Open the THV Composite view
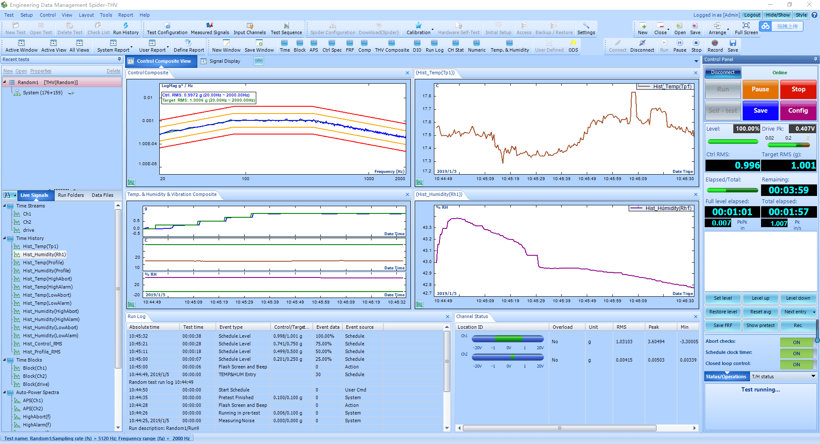Image resolution: width=820 pixels, height=444 pixels. (x=392, y=46)
